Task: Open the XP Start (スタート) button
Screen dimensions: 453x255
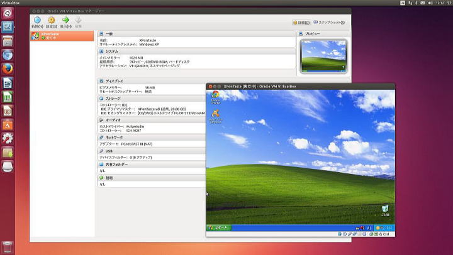Action: click(219, 227)
